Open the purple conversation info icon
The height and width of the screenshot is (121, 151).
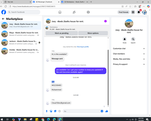click(105, 21)
